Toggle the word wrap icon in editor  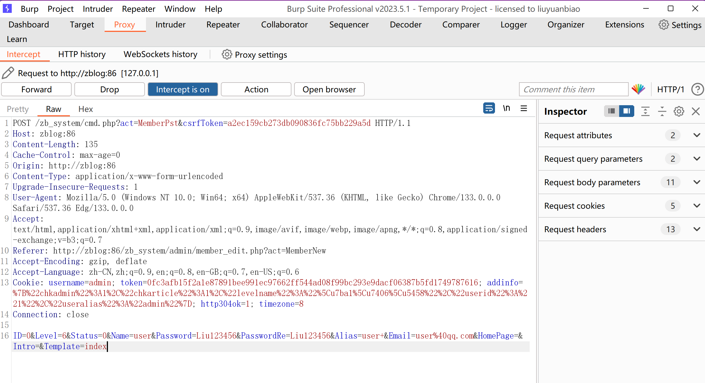click(x=489, y=108)
